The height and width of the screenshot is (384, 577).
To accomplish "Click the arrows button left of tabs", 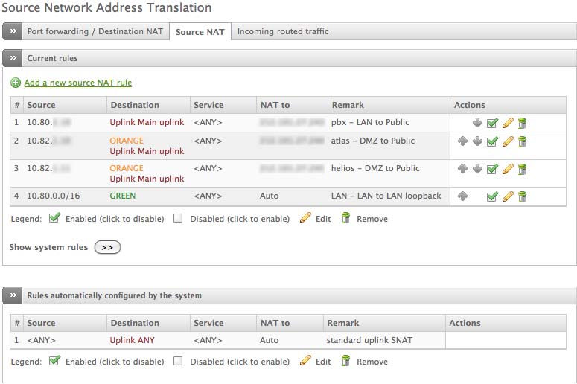I will pyautogui.click(x=13, y=31).
